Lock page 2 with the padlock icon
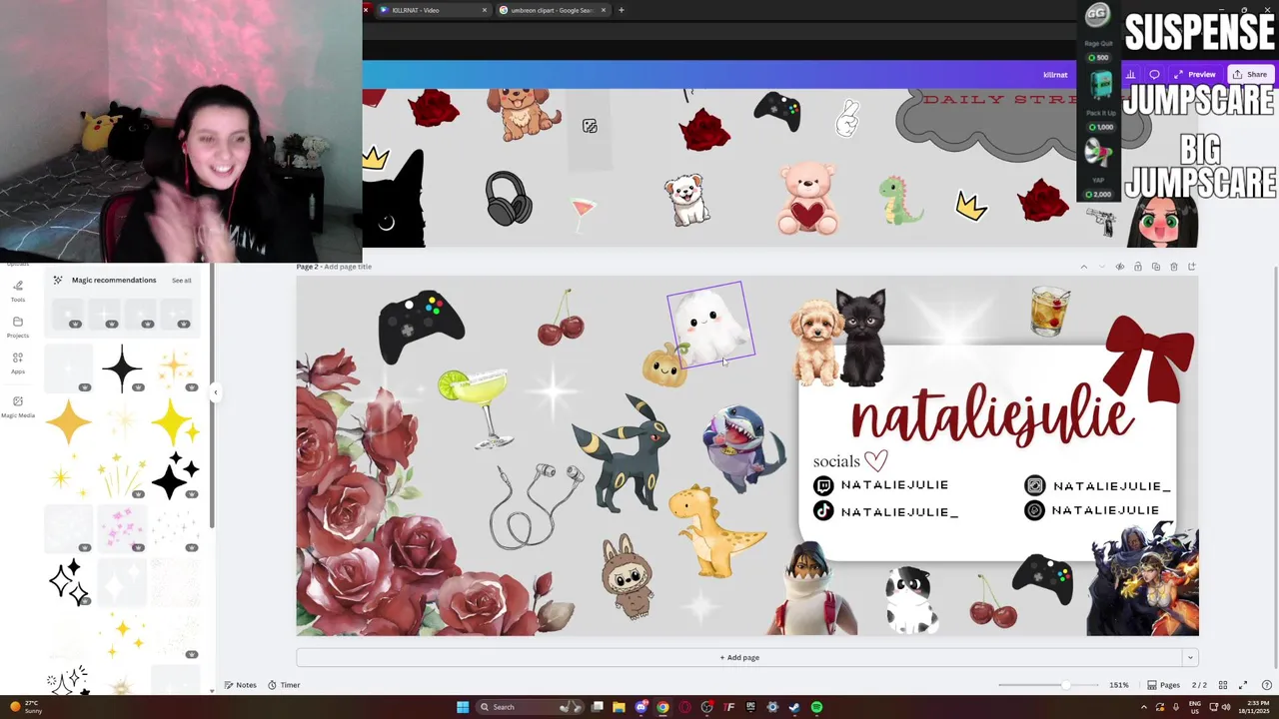This screenshot has height=719, width=1279. click(1137, 267)
